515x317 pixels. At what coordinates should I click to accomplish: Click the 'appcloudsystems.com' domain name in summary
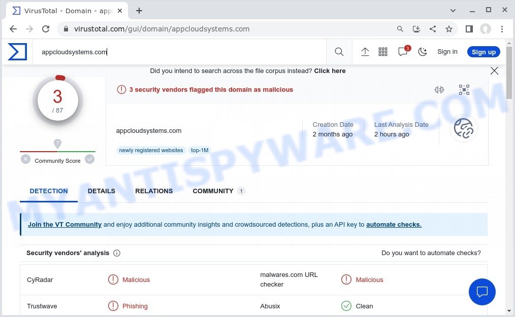coord(148,131)
